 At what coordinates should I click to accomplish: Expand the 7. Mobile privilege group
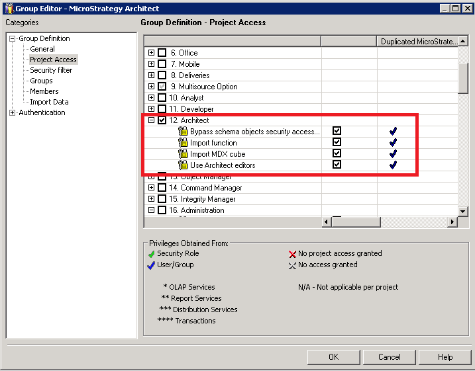click(151, 63)
